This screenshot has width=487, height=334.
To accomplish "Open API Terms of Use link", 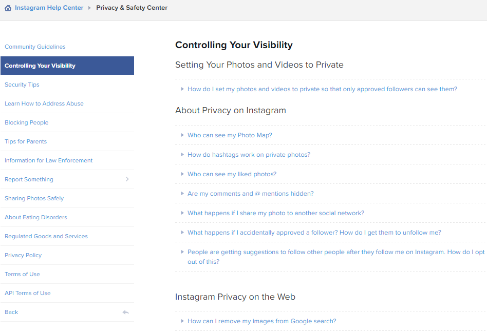I will [x=28, y=293].
